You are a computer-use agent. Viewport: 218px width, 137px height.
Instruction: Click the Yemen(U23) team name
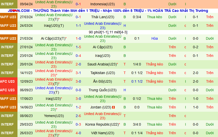point(54,116)
